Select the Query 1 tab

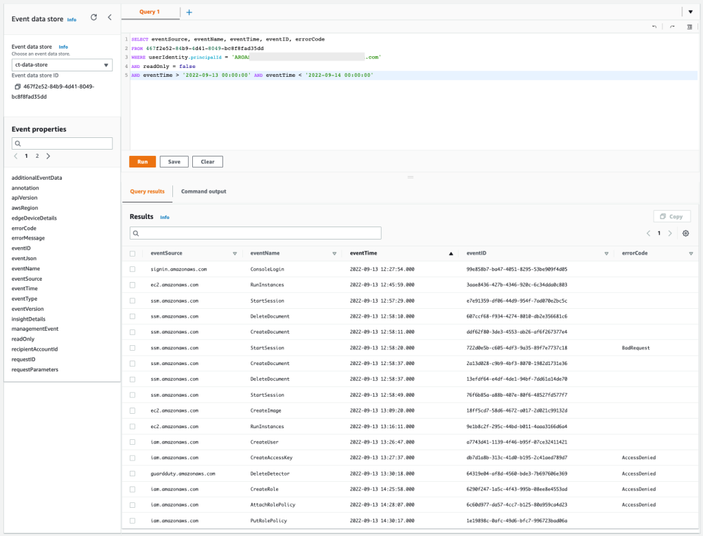(x=151, y=12)
